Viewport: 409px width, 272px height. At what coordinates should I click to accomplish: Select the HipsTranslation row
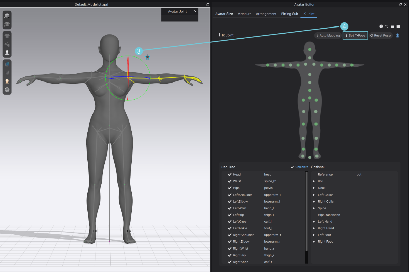coord(354,215)
